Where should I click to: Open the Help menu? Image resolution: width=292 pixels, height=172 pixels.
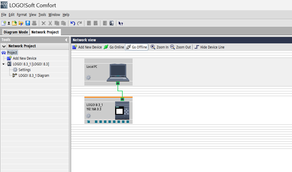66,15
